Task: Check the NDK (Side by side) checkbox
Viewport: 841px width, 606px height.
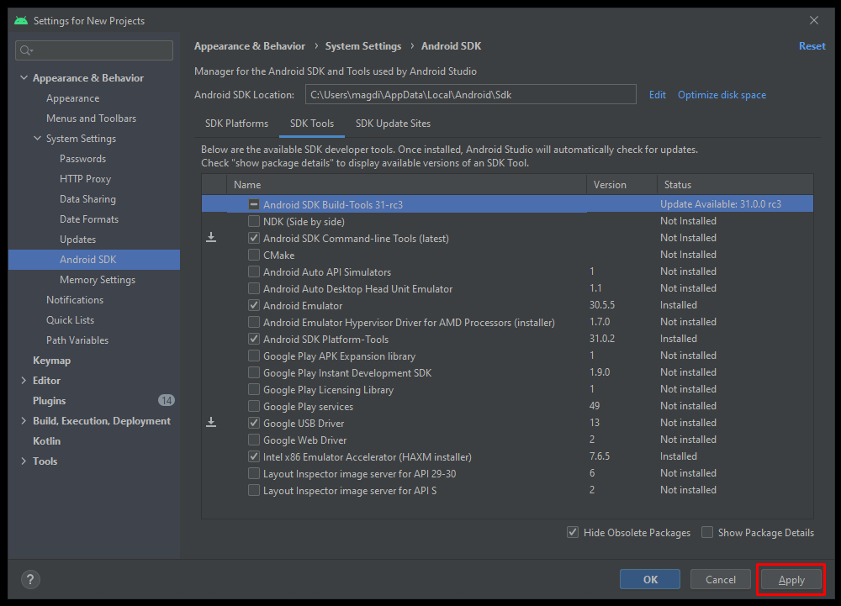Action: (x=254, y=221)
